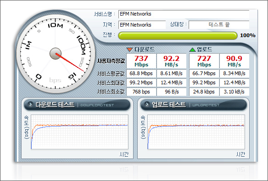Image resolution: width=268 pixels, height=181 pixels.
Task: Click the arrow icon beside 업로드 테스트
Action: point(147,104)
